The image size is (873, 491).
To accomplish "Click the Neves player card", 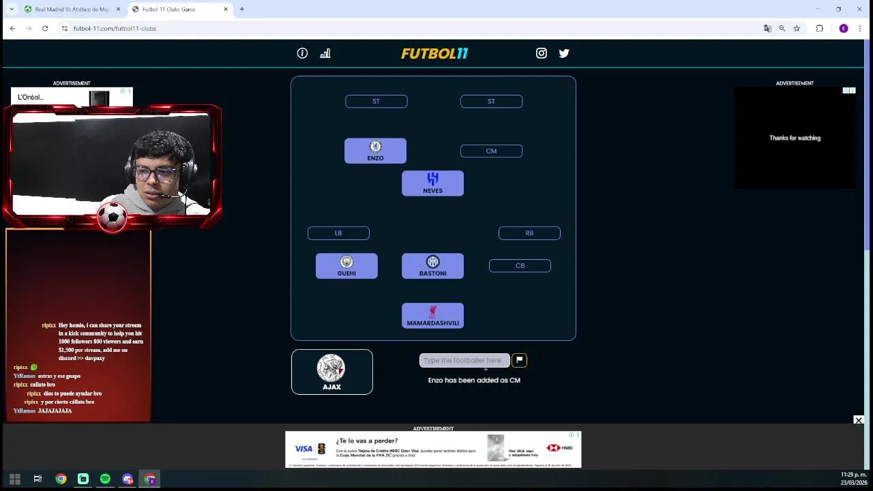I will tap(432, 183).
